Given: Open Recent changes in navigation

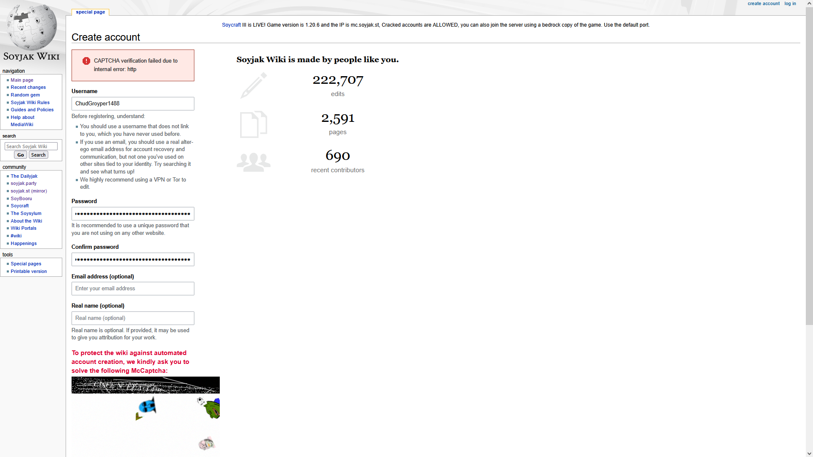Looking at the screenshot, I should (x=28, y=87).
